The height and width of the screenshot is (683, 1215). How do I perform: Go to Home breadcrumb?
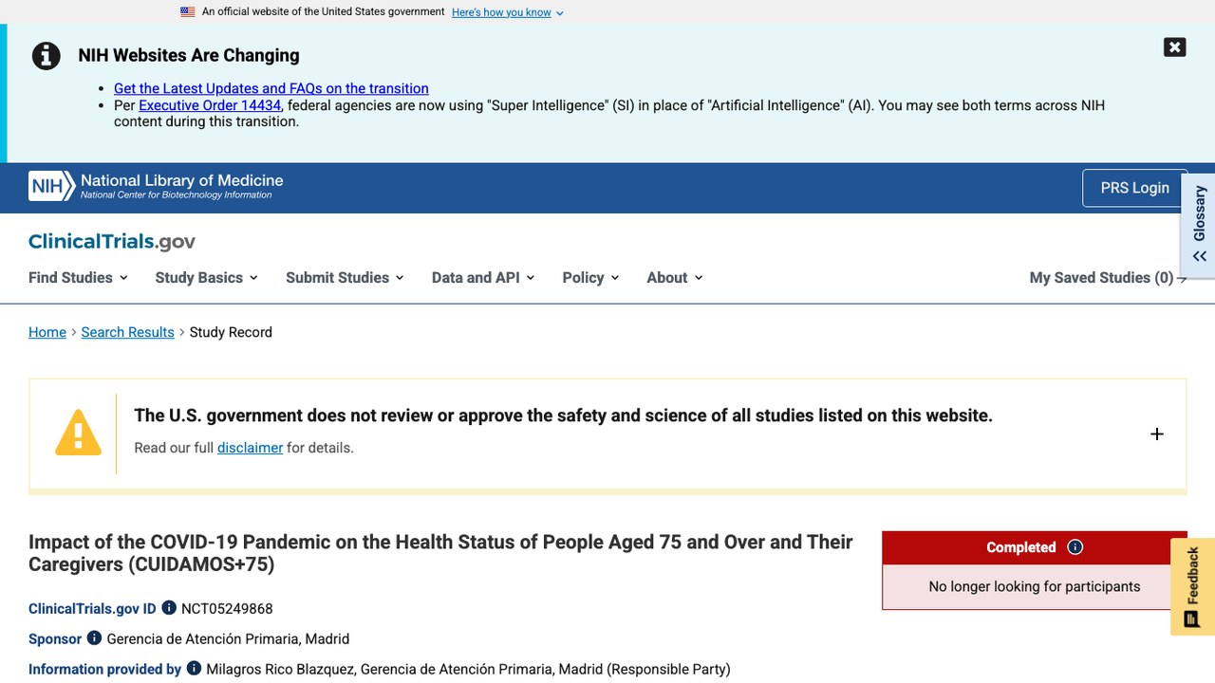point(47,332)
